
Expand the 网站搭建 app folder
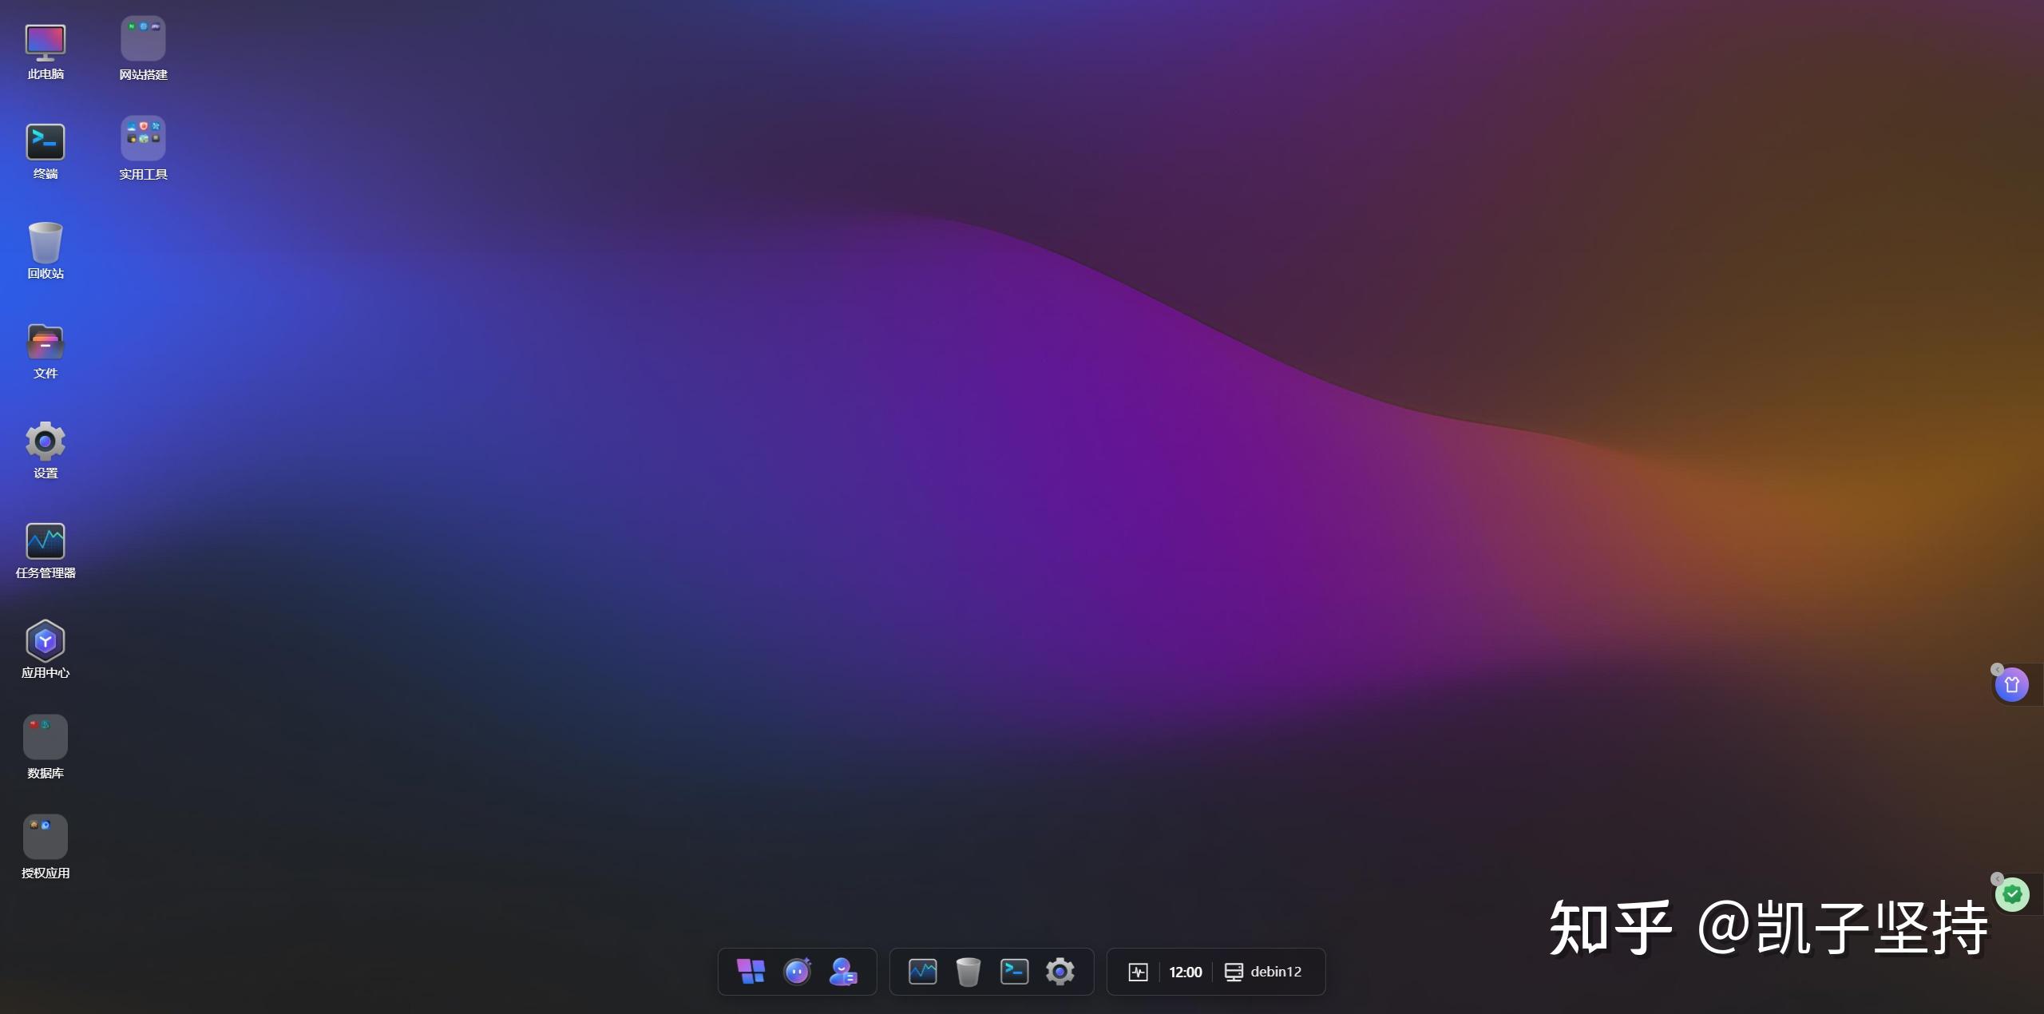coord(143,38)
